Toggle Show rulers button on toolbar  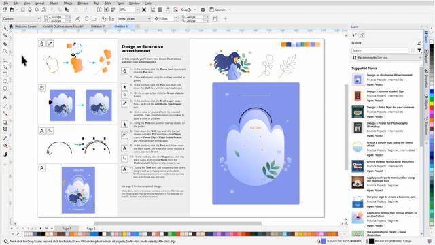pyautogui.click(x=153, y=10)
